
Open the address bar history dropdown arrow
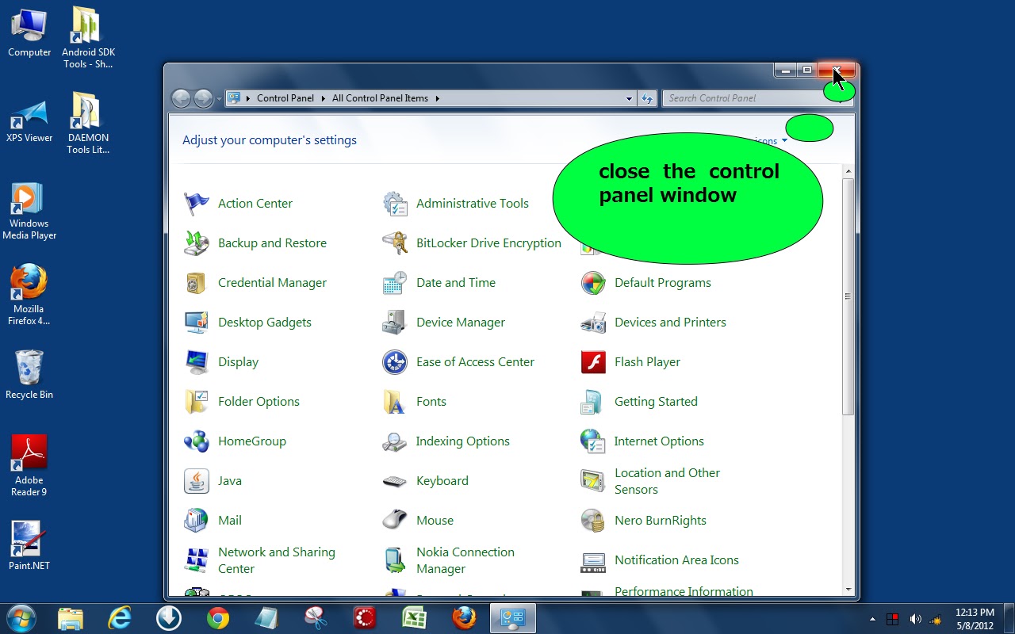click(629, 98)
